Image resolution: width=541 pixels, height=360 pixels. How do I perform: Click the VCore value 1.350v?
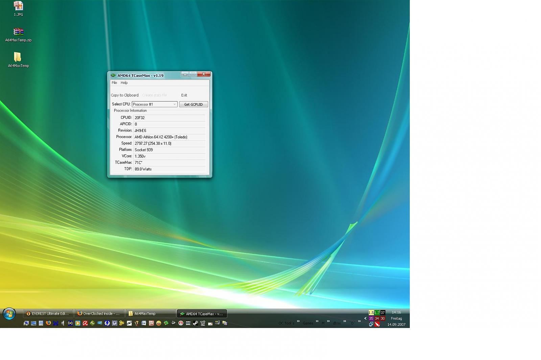[x=169, y=156]
